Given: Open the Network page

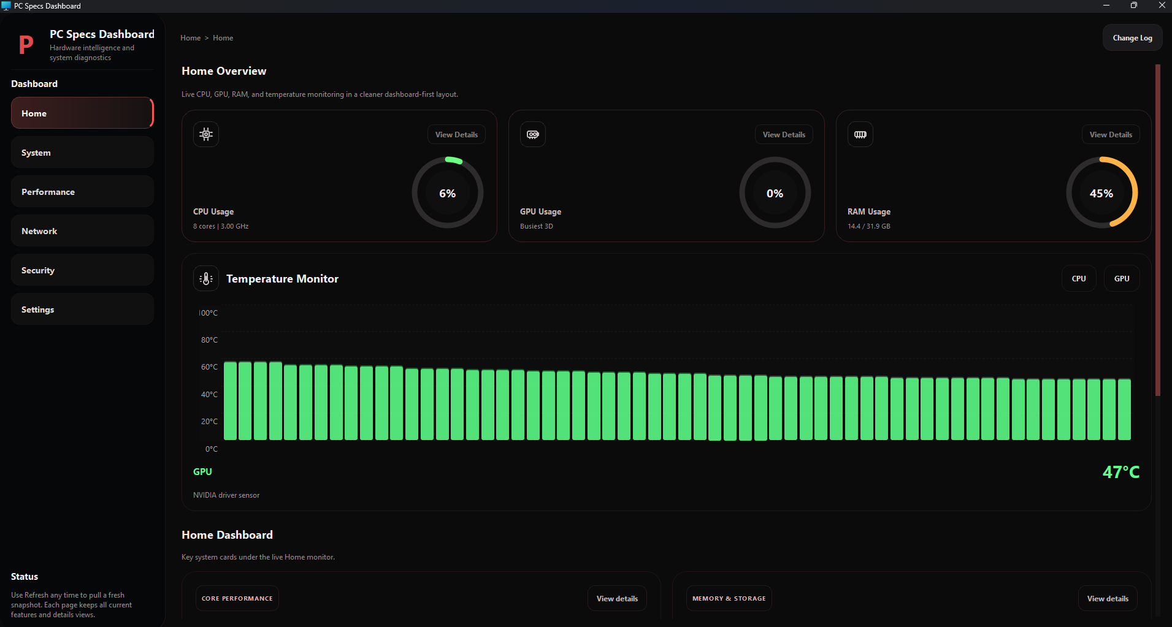Looking at the screenshot, I should tap(82, 230).
